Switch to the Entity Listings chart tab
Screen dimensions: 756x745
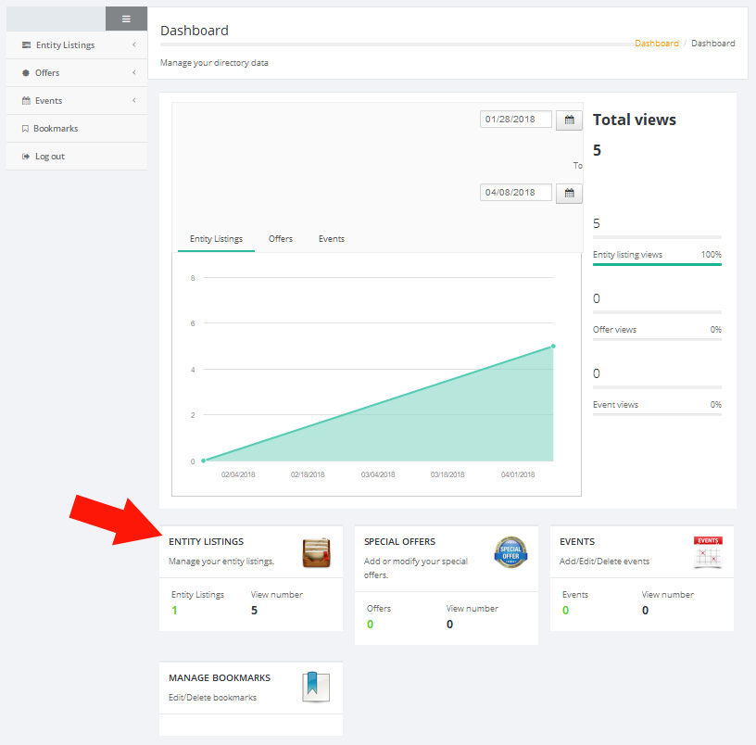pyautogui.click(x=216, y=239)
